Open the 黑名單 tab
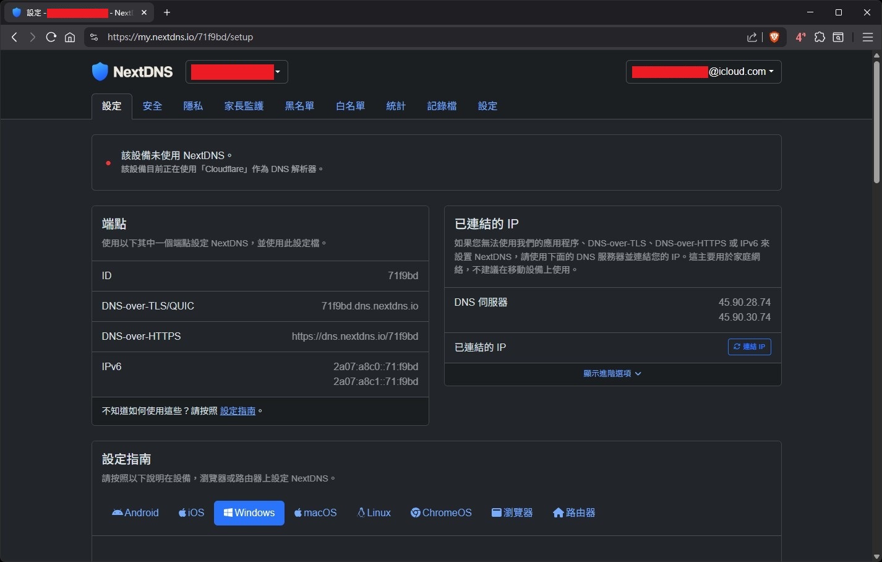 point(299,106)
